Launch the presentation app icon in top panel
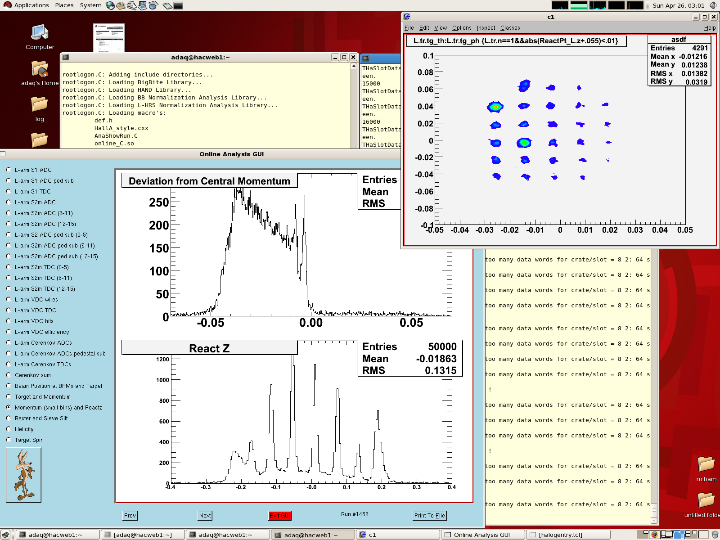 (x=142, y=5)
